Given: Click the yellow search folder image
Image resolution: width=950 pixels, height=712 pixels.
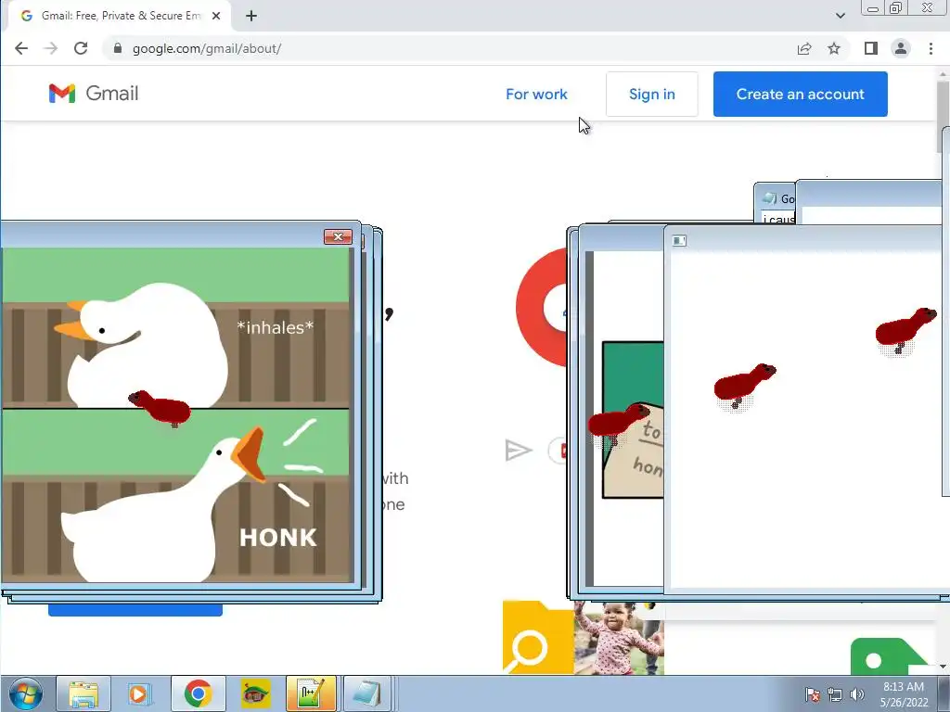Looking at the screenshot, I should [538, 638].
